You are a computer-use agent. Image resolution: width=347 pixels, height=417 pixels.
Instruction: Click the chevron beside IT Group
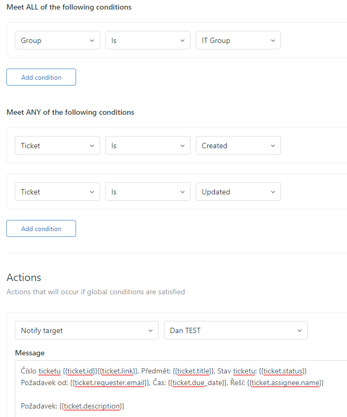(273, 40)
